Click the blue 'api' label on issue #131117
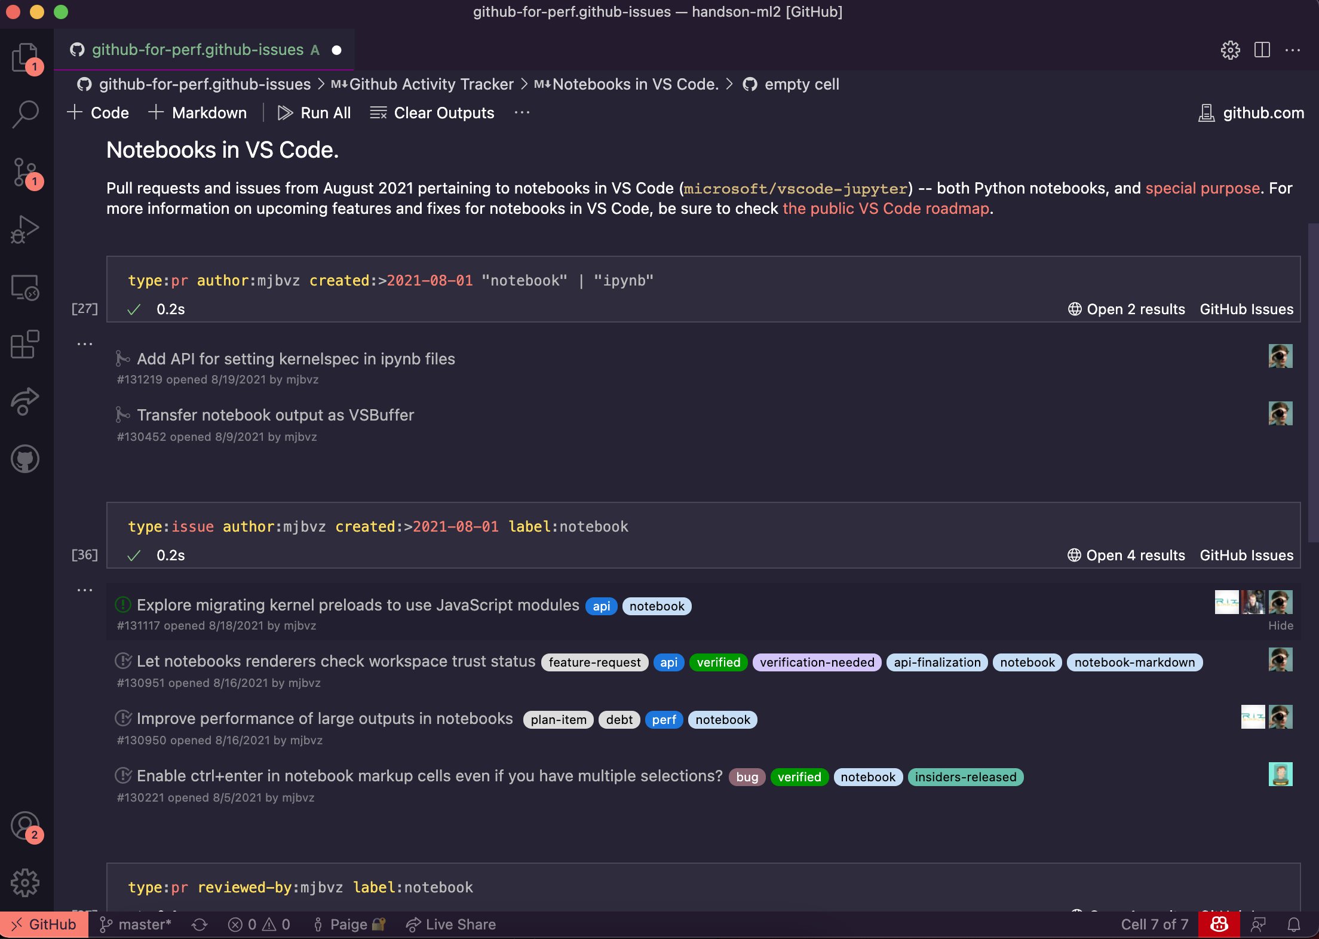The image size is (1319, 939). 601,606
